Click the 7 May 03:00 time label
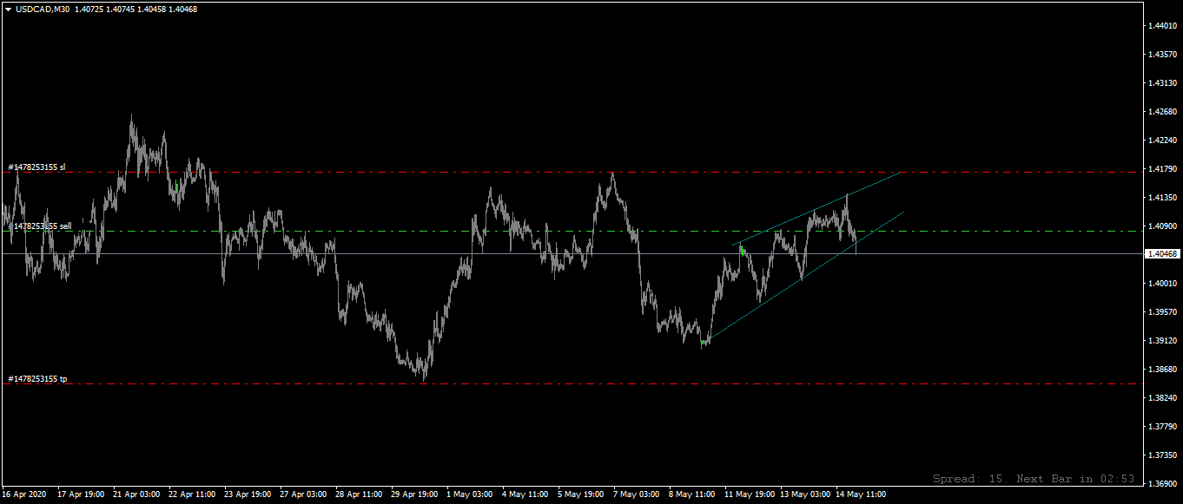This screenshot has width=1183, height=504. (x=636, y=494)
